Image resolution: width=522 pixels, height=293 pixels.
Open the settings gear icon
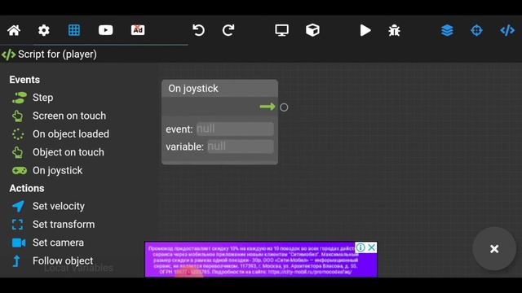tap(43, 31)
